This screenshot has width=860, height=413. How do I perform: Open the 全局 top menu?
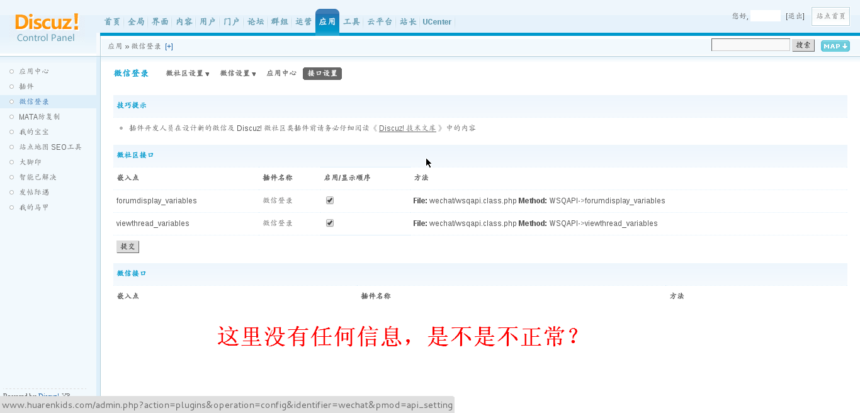click(136, 22)
